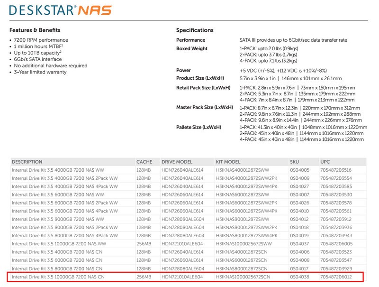Screen dimensions: 379x287
Task: Click SKU cell '0S04038'
Action: [x=300, y=277]
